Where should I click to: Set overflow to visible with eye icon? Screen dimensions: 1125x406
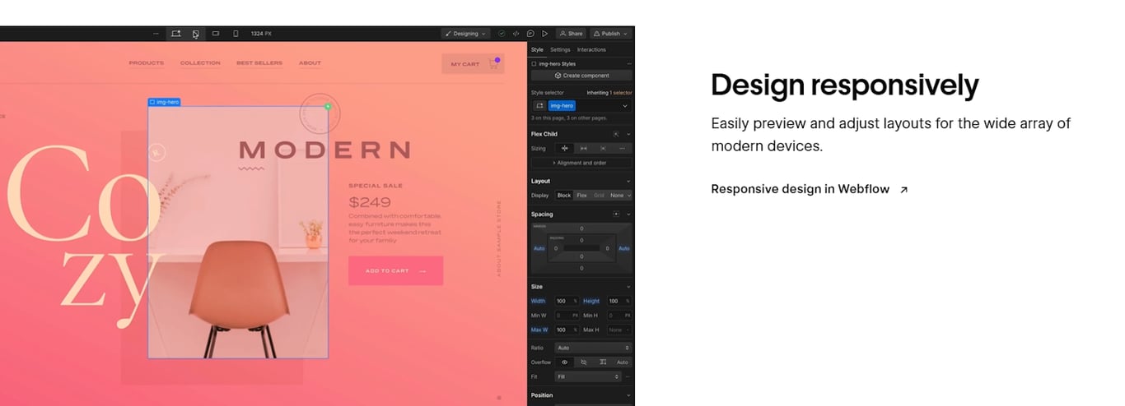565,362
